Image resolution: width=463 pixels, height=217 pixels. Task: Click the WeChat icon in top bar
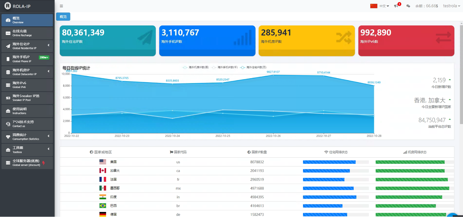(x=408, y=6)
